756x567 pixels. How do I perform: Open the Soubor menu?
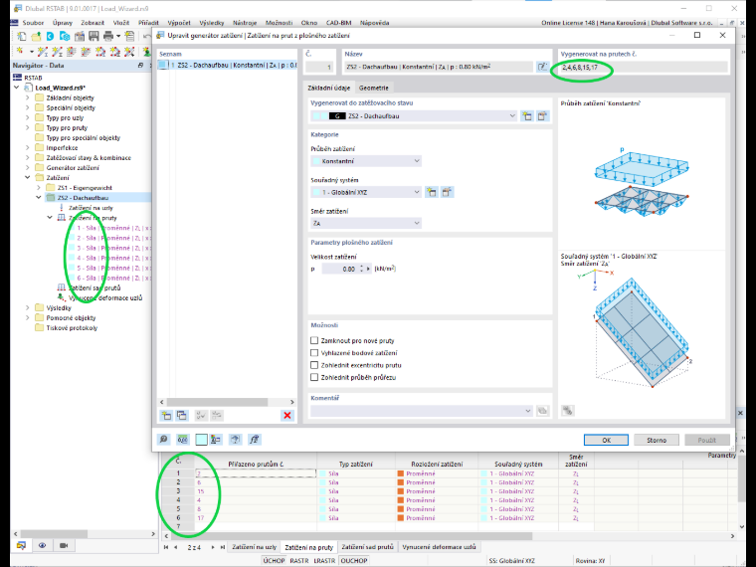(x=33, y=23)
